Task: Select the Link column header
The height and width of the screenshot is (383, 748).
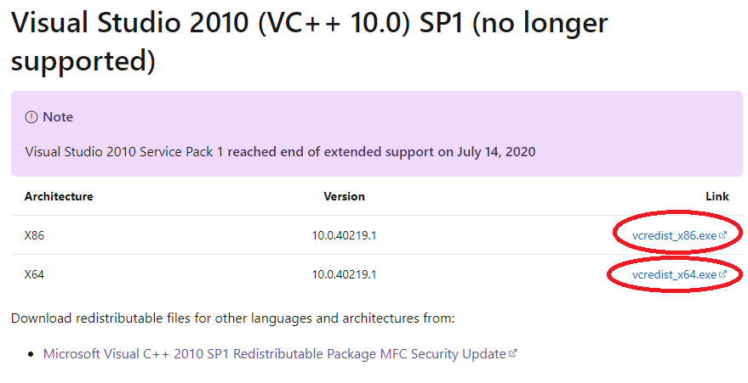Action: [717, 196]
